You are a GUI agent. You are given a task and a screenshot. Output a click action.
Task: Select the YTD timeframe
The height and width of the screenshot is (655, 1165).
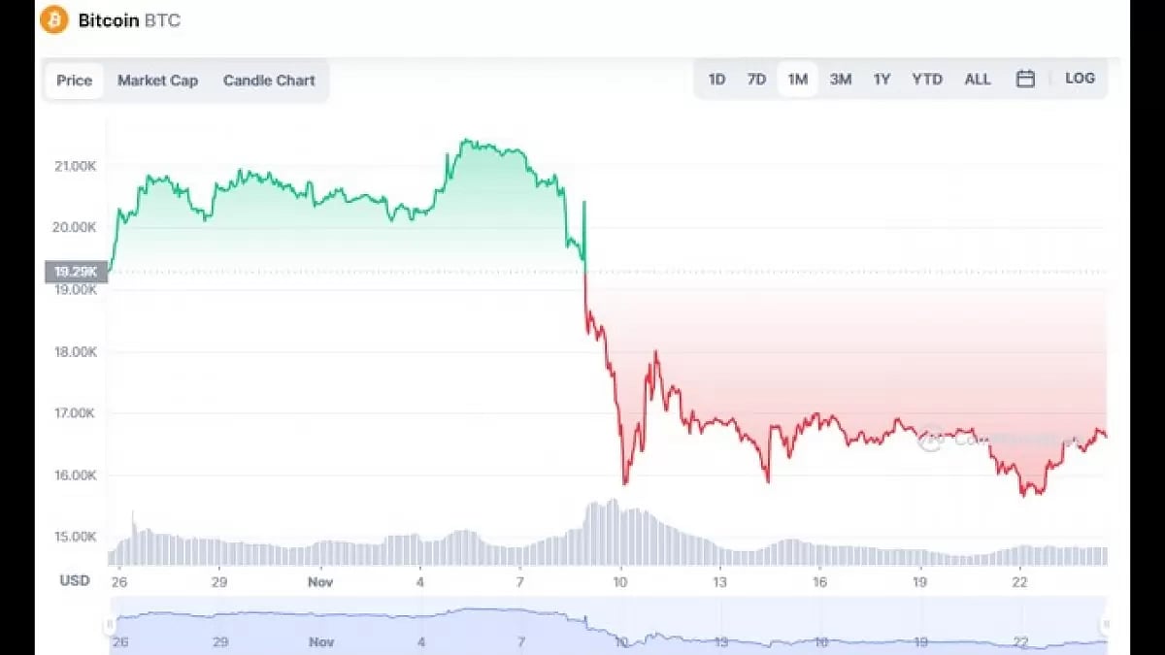pyautogui.click(x=926, y=79)
